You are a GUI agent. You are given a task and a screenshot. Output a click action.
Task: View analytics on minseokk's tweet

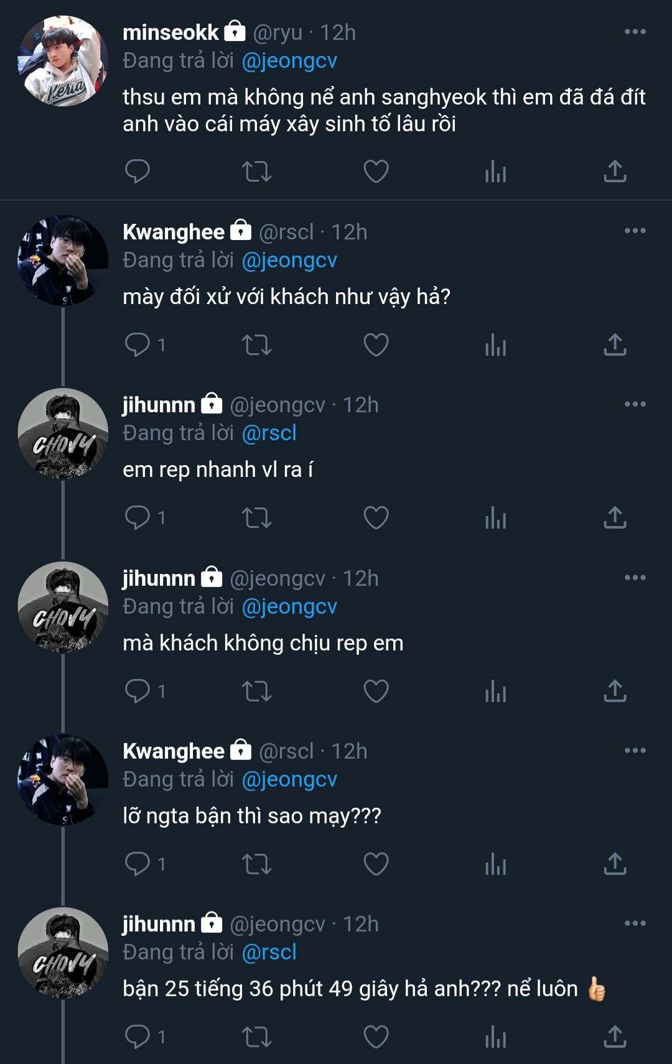(x=495, y=171)
